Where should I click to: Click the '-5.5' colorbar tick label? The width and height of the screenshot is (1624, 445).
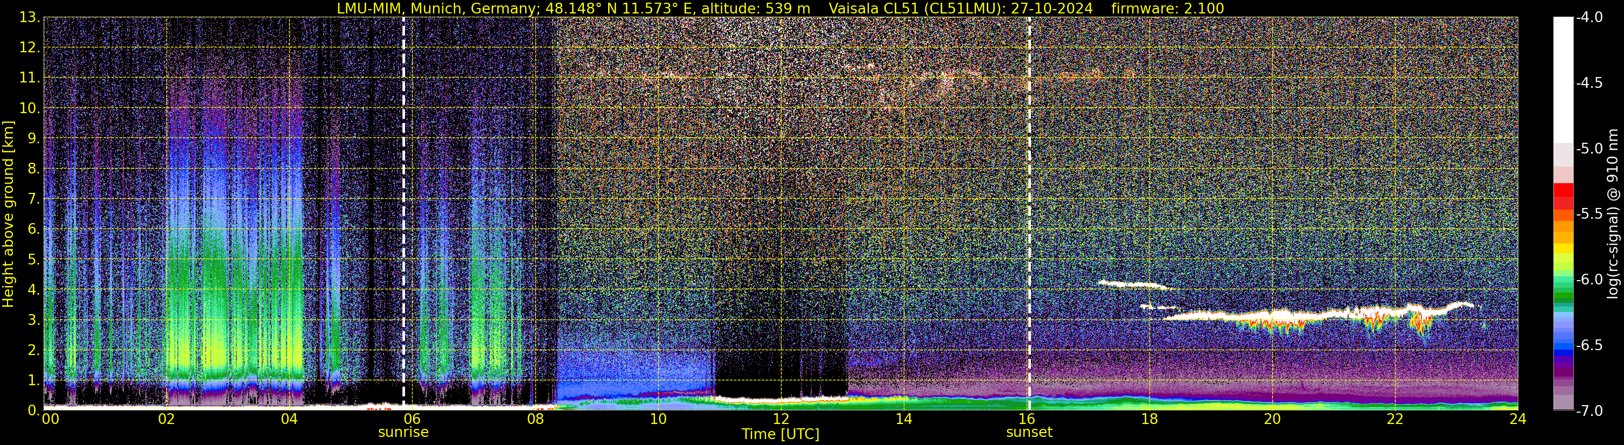1590,214
